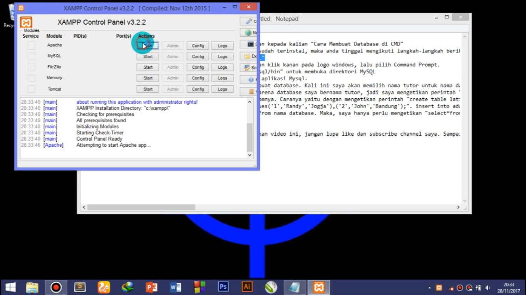Toggle the Mercury service checkbox

click(31, 78)
